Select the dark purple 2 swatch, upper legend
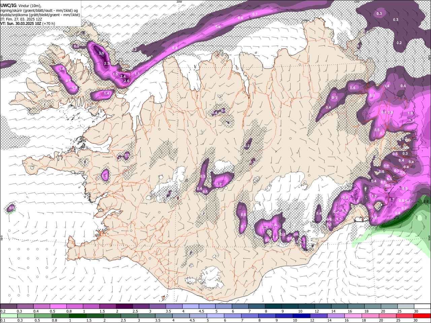 click(124, 307)
